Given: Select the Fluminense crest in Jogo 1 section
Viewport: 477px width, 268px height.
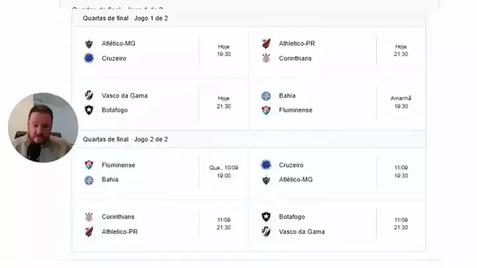Looking at the screenshot, I should [x=266, y=110].
